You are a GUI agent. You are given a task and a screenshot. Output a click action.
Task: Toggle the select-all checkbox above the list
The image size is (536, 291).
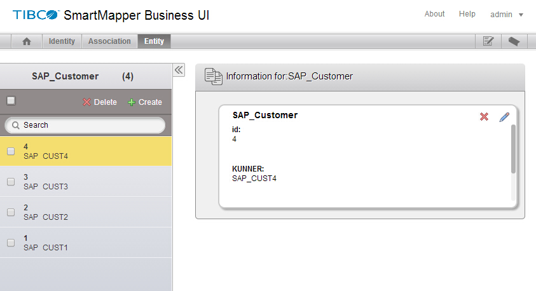pyautogui.click(x=11, y=100)
